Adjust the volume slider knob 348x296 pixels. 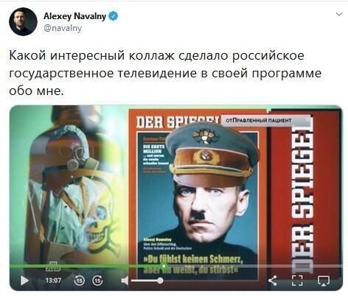pos(160,281)
